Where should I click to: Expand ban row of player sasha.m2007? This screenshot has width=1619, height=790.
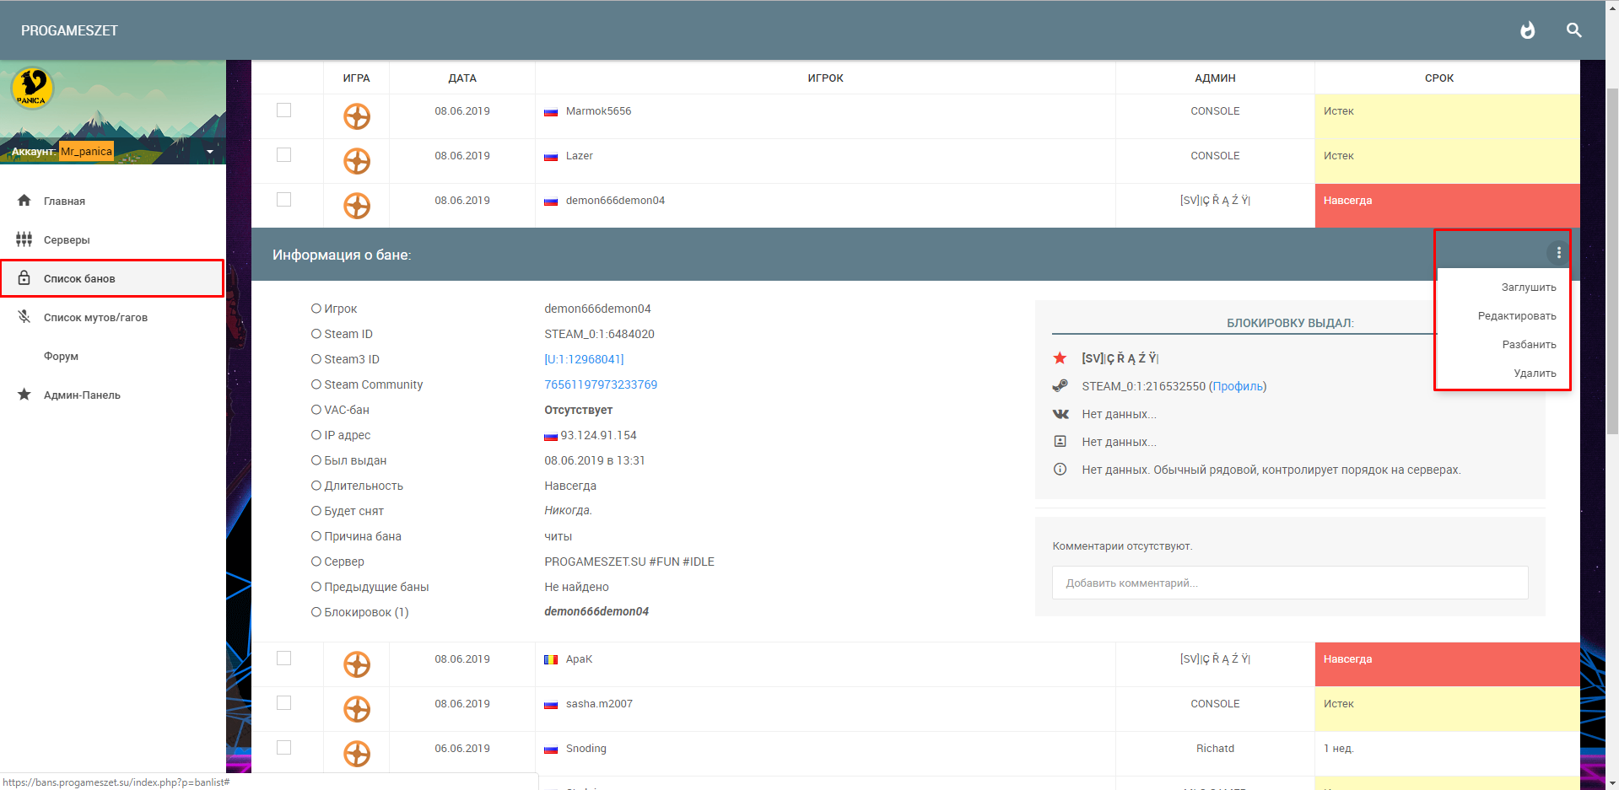pyautogui.click(x=915, y=709)
